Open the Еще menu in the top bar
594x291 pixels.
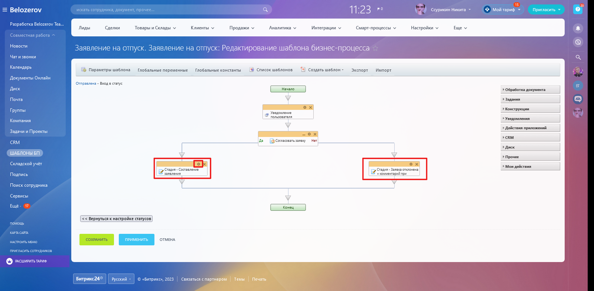(460, 28)
